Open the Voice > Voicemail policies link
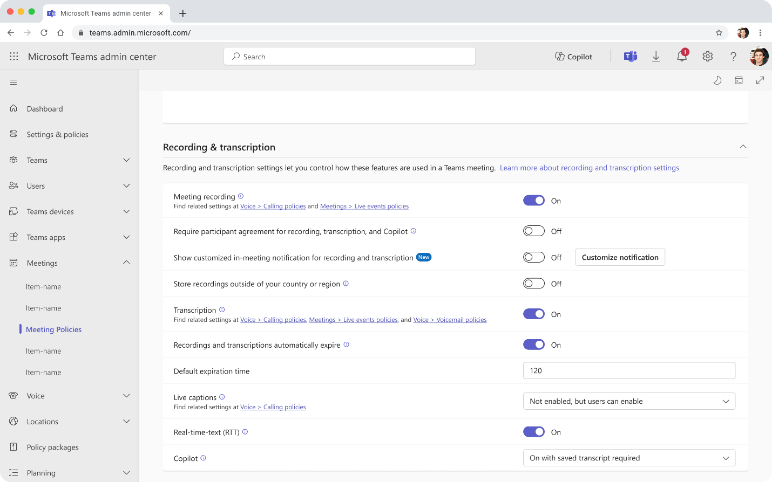The width and height of the screenshot is (772, 482). (450, 320)
